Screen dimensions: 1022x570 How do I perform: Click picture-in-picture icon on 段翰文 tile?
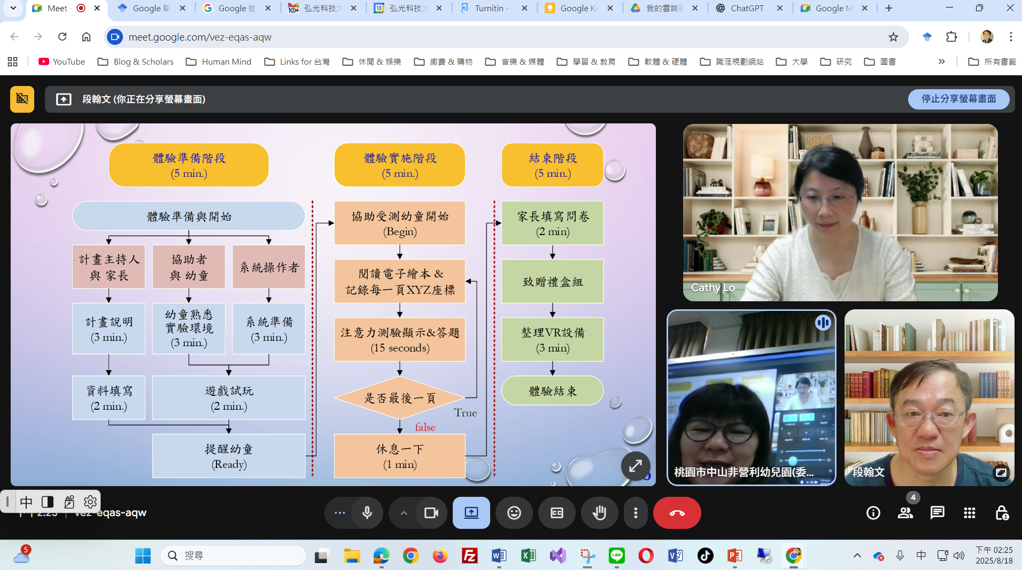point(1001,472)
